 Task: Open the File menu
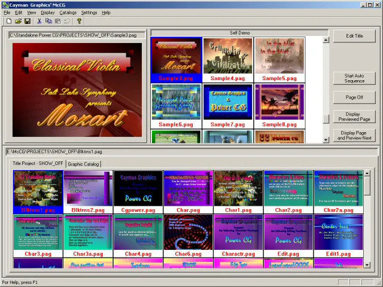7,13
